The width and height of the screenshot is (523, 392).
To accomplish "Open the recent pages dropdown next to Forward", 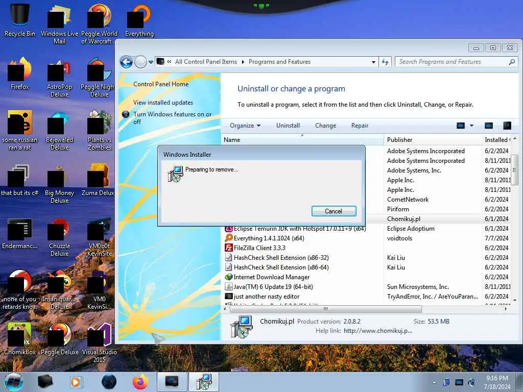I will click(x=151, y=62).
